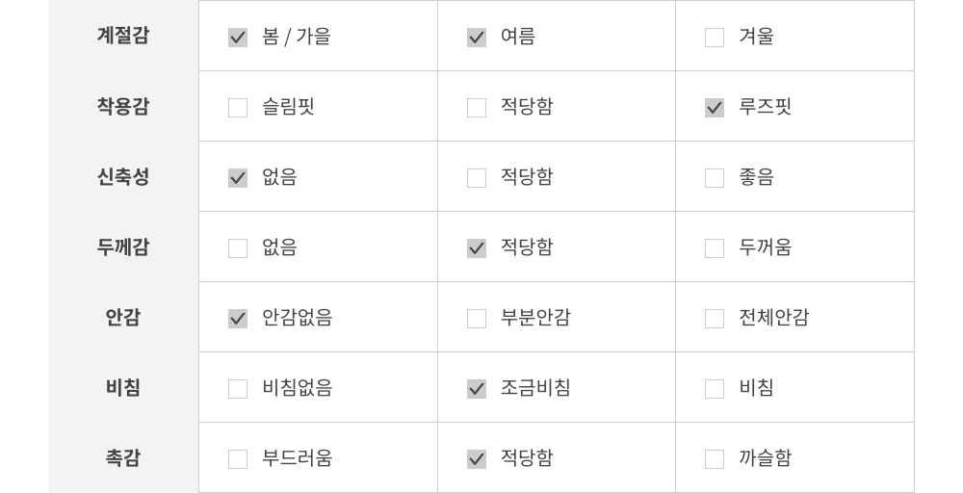Uncheck 없음 in the 신축성 row
963x493 pixels.
(238, 178)
